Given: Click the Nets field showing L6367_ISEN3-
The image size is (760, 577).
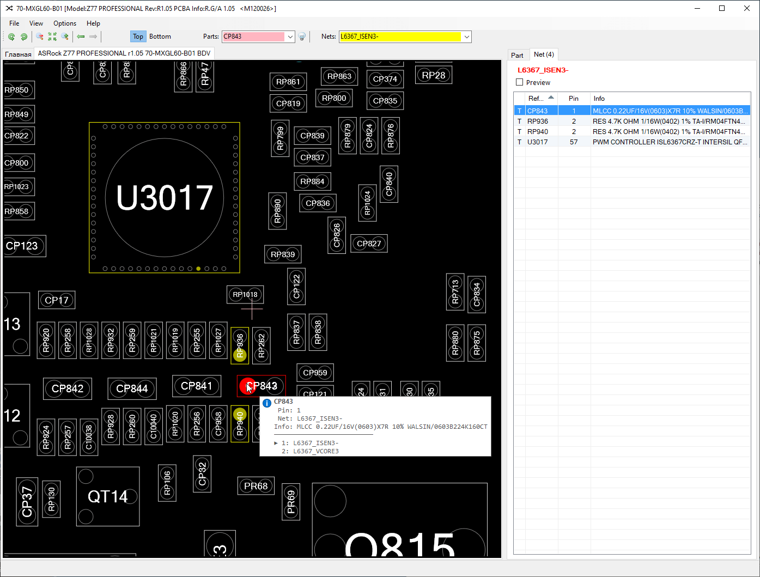Looking at the screenshot, I should click(400, 37).
